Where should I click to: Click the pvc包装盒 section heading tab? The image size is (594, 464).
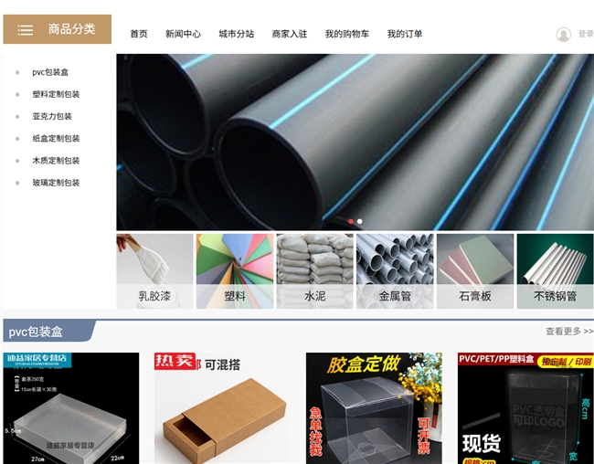click(x=49, y=332)
